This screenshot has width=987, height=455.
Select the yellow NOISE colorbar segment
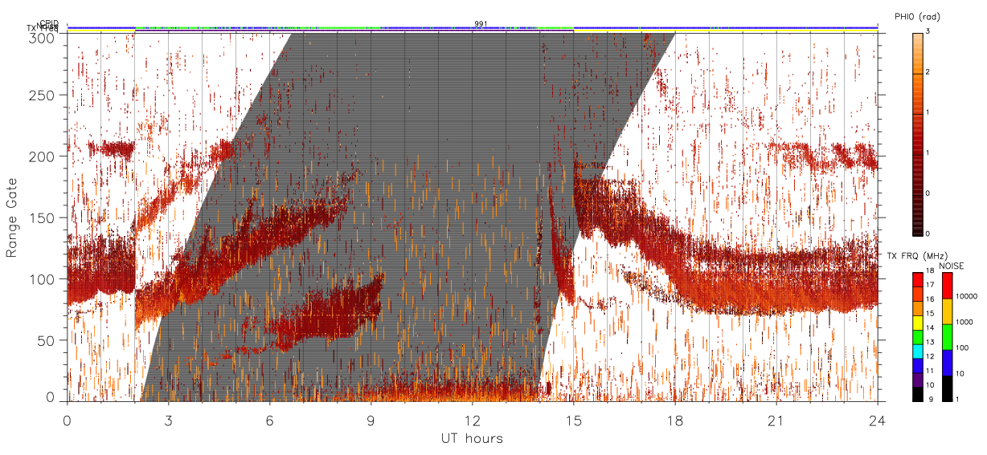[x=946, y=311]
